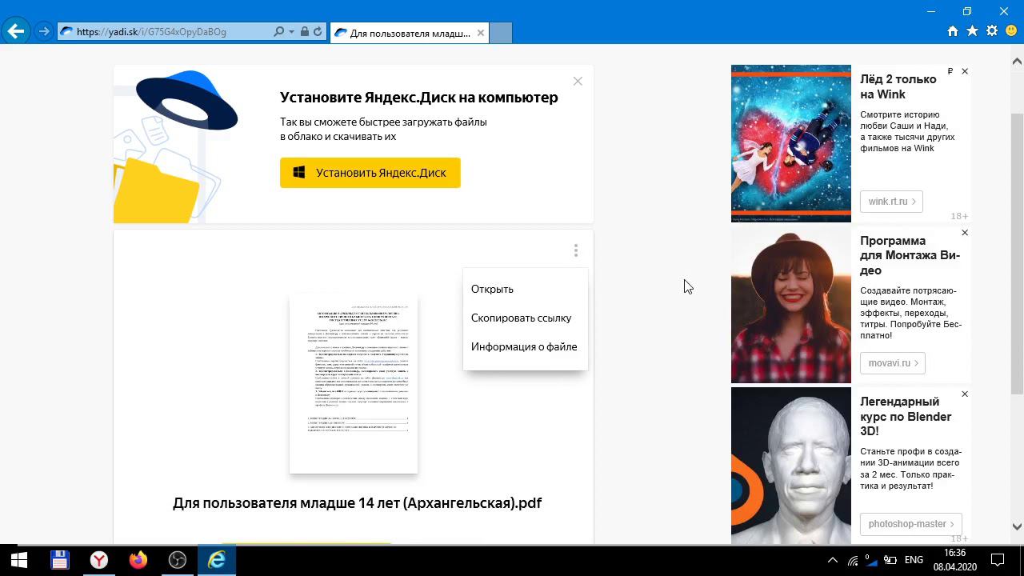
Task: Launch Yandex Browser from taskbar
Action: (99, 560)
